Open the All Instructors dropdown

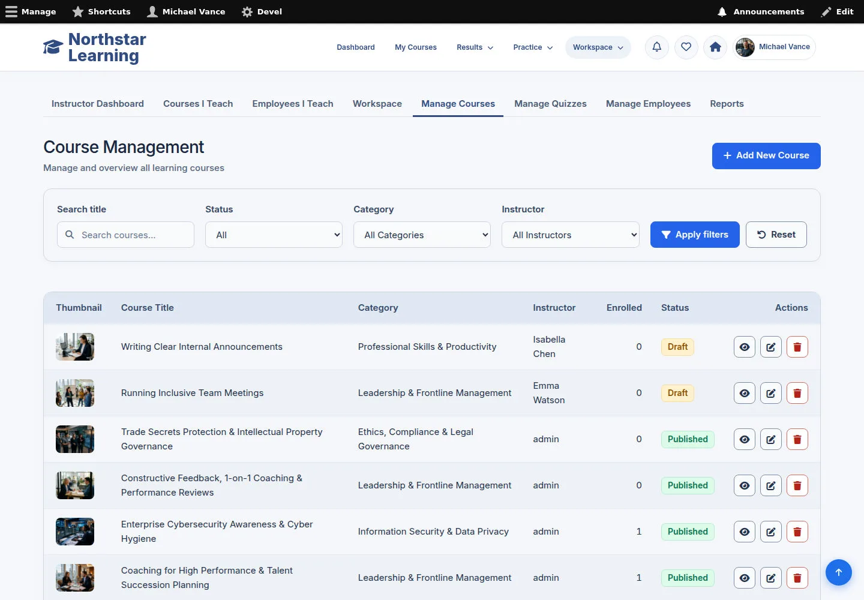tap(571, 235)
